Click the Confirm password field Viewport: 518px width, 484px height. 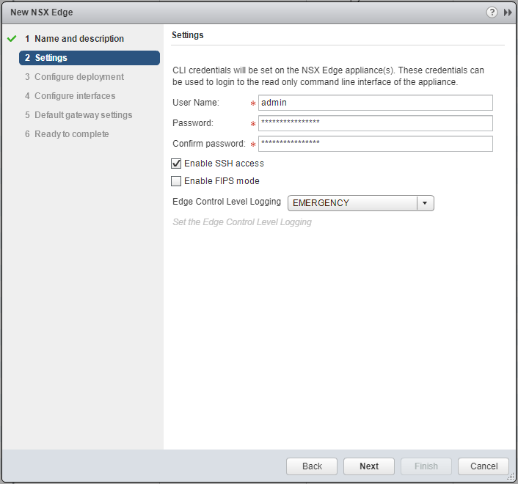point(375,144)
